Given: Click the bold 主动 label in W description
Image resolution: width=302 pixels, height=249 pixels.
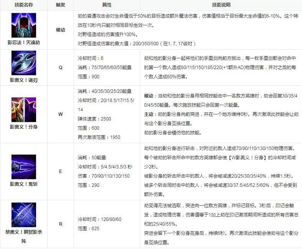Looking at the screenshot, I should (x=148, y=114).
